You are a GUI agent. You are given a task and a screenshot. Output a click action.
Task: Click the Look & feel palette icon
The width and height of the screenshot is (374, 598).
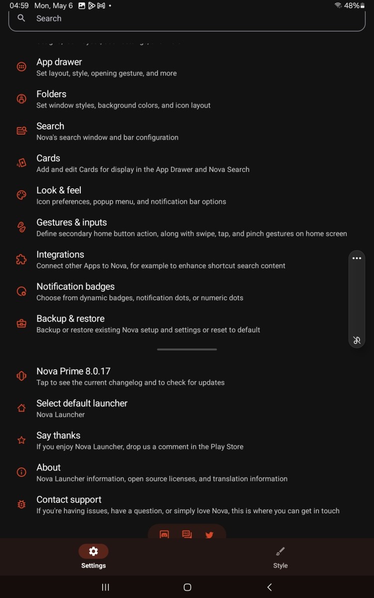coord(21,195)
